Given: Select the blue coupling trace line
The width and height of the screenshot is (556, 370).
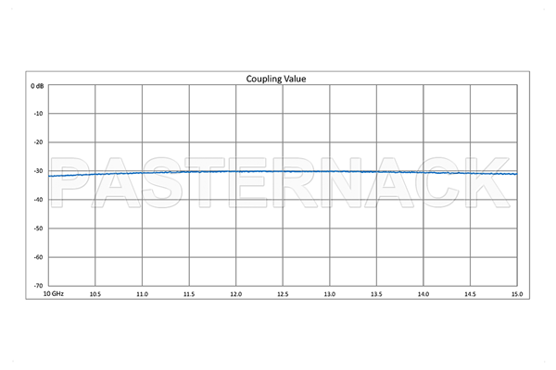Looking at the screenshot, I should pos(278,171).
